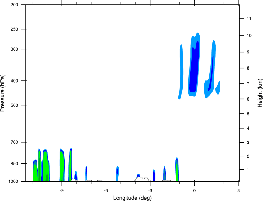Click the -9 longitude tick label
The image size is (263, 201).
(x=62, y=190)
